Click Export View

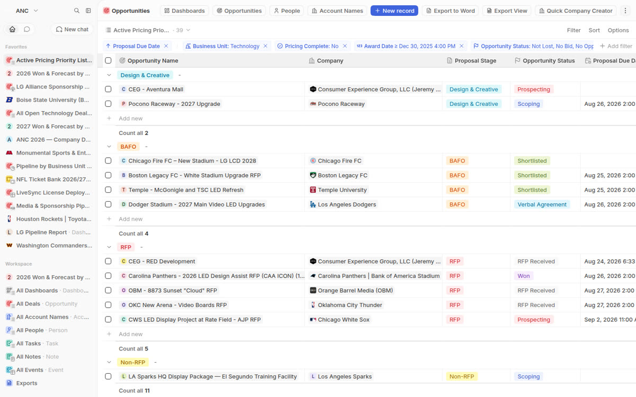[x=507, y=11]
